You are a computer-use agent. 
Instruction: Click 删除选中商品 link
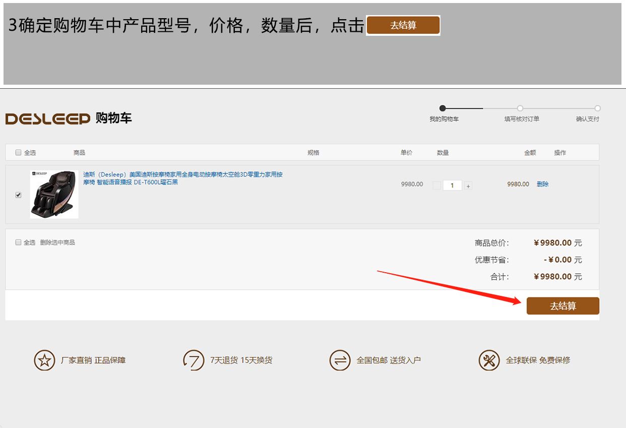coord(57,242)
